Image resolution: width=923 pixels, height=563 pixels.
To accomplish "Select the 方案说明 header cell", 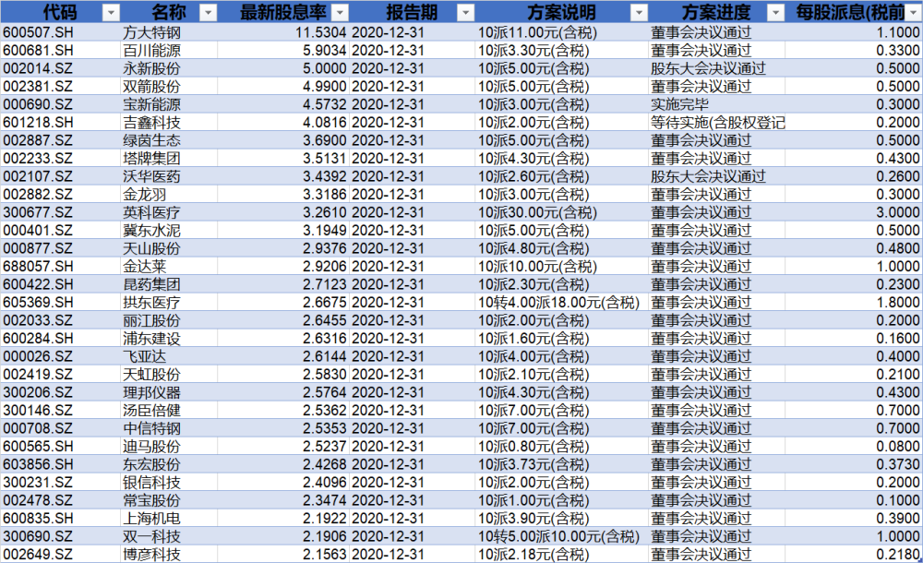I will coord(561,12).
